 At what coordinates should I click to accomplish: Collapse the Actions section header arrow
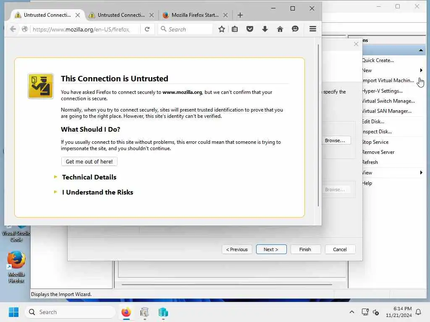[421, 50]
